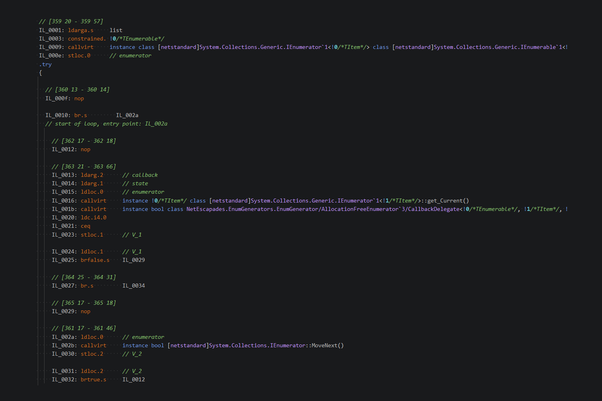Click brfalse.s jump target IL_0029
Viewport: 602px width, 401px height.
pyautogui.click(x=134, y=260)
